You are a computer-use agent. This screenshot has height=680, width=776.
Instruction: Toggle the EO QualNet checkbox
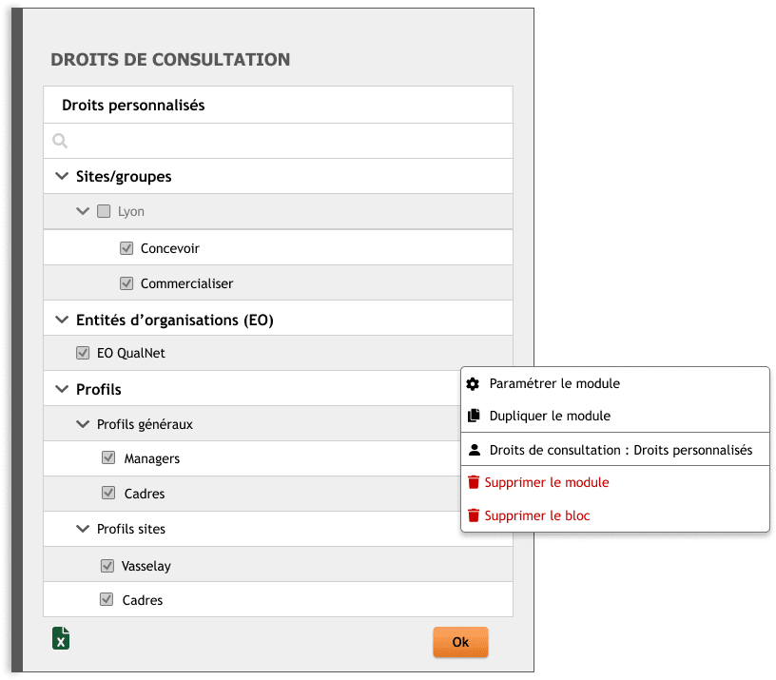83,352
